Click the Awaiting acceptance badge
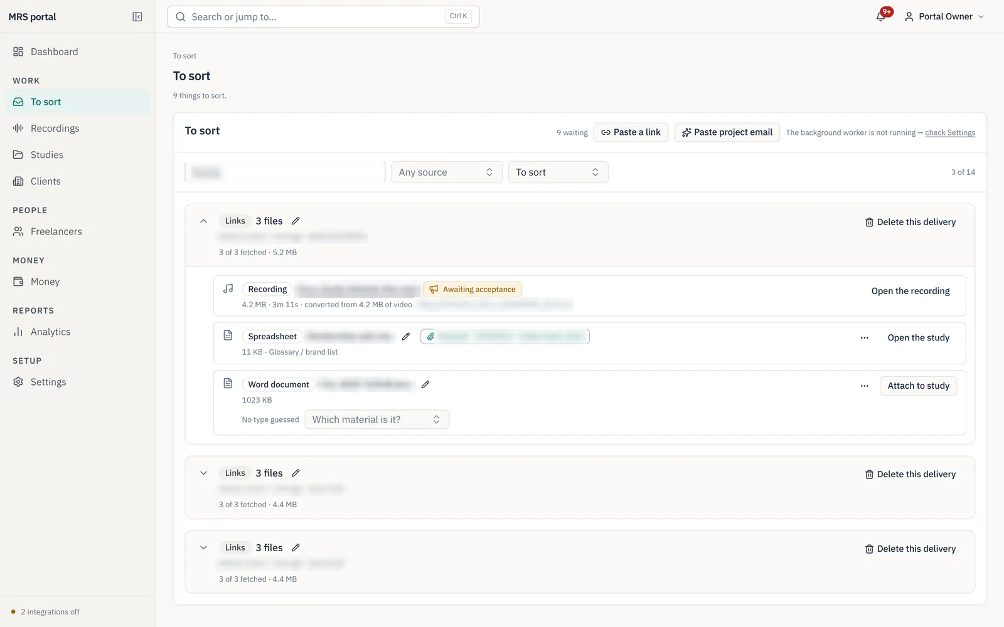 point(473,289)
